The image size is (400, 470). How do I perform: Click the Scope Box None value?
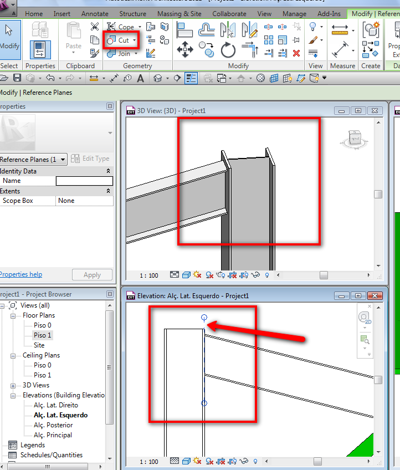[85, 201]
